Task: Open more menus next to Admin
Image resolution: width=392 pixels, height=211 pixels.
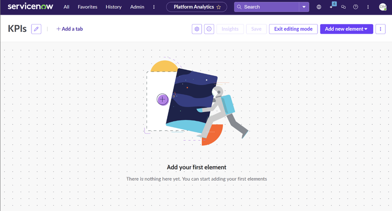Action: (x=154, y=7)
